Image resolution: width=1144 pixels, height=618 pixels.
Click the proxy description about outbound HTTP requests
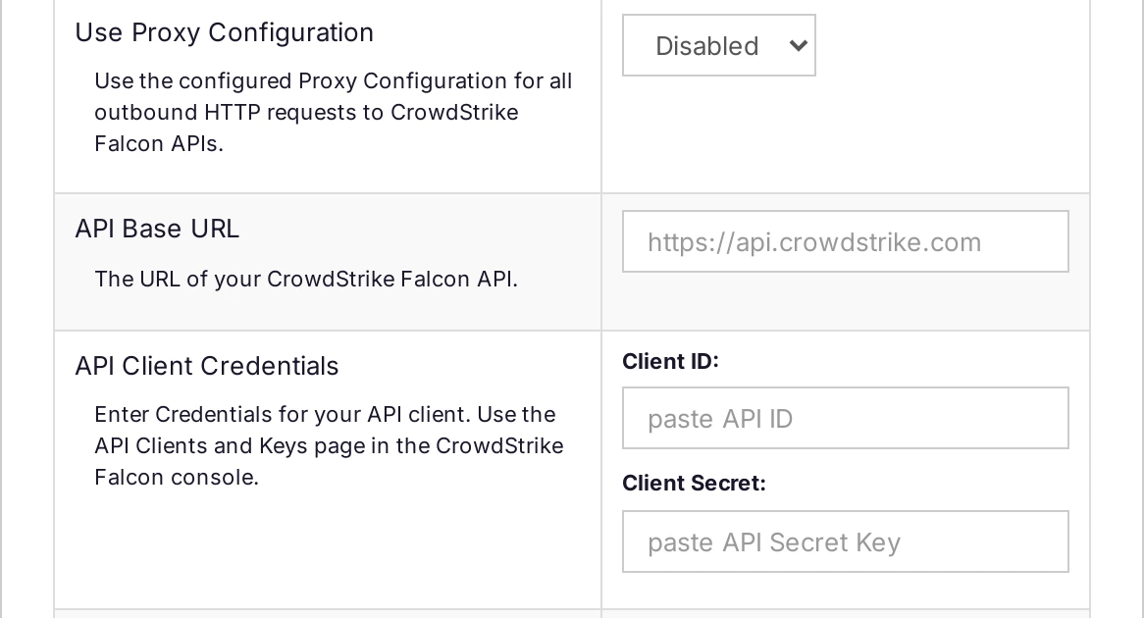[x=334, y=113]
